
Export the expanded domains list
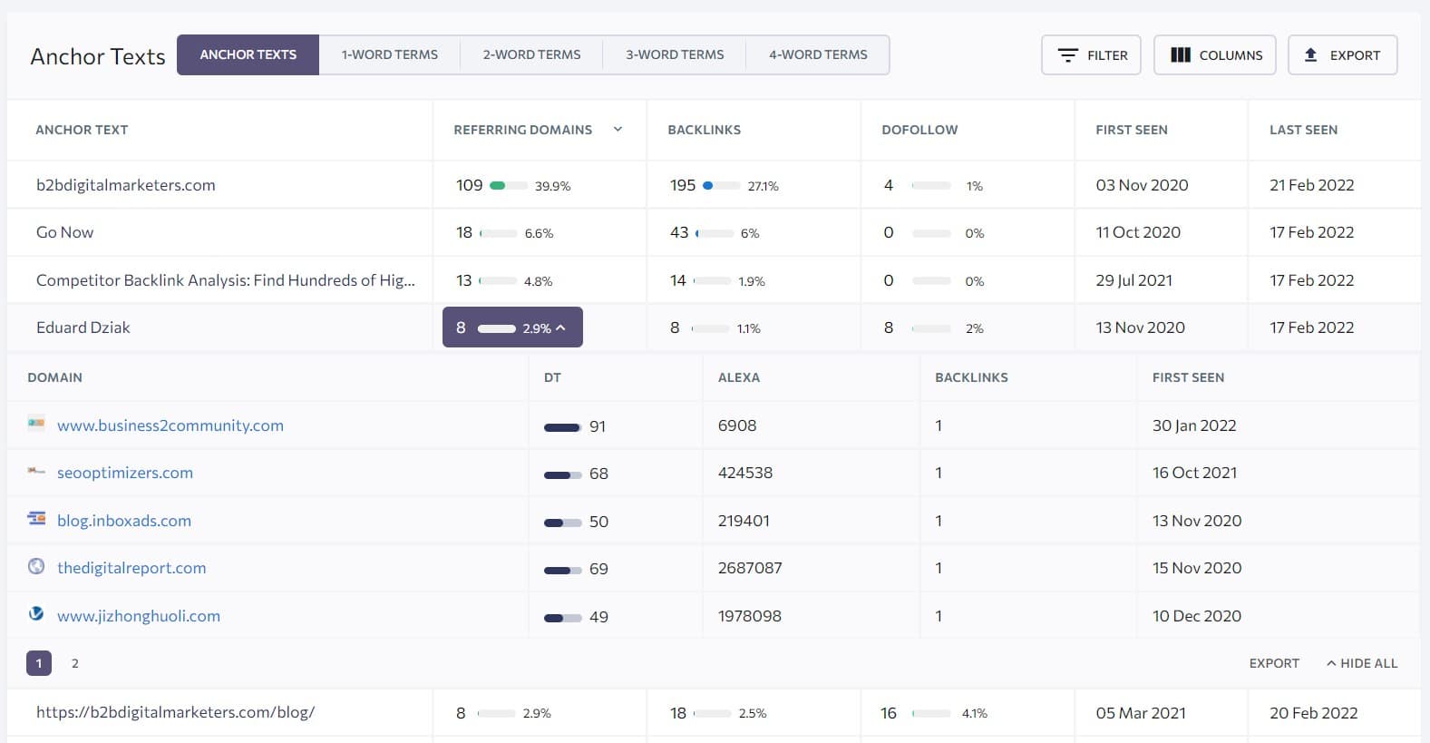pos(1274,663)
